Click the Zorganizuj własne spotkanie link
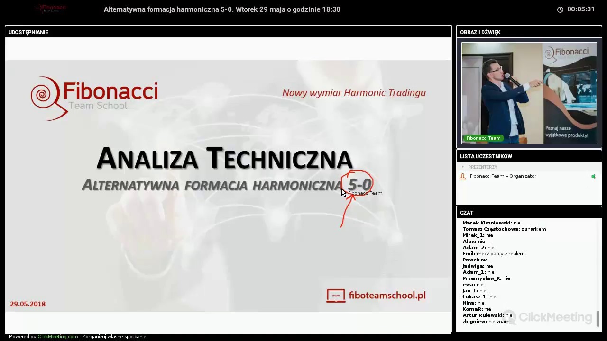The height and width of the screenshot is (341, 607). [114, 337]
